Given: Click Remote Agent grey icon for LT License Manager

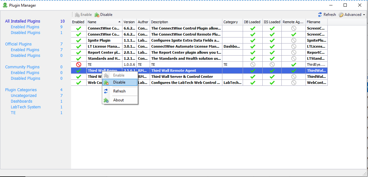Looking at the screenshot, I should pyautogui.click(x=293, y=46).
